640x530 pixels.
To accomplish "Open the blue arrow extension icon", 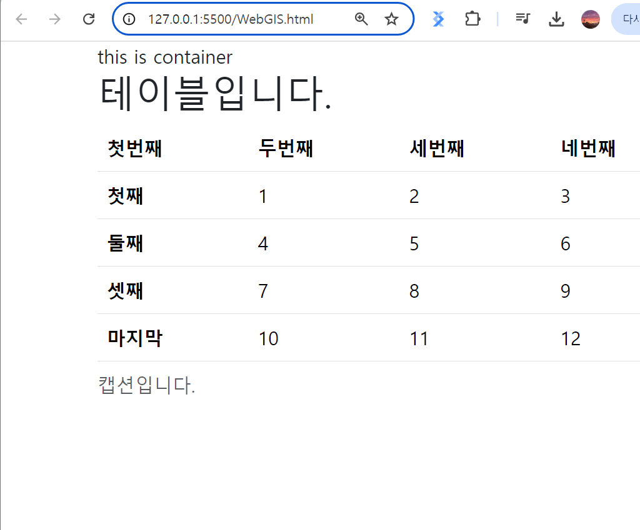I will click(438, 19).
